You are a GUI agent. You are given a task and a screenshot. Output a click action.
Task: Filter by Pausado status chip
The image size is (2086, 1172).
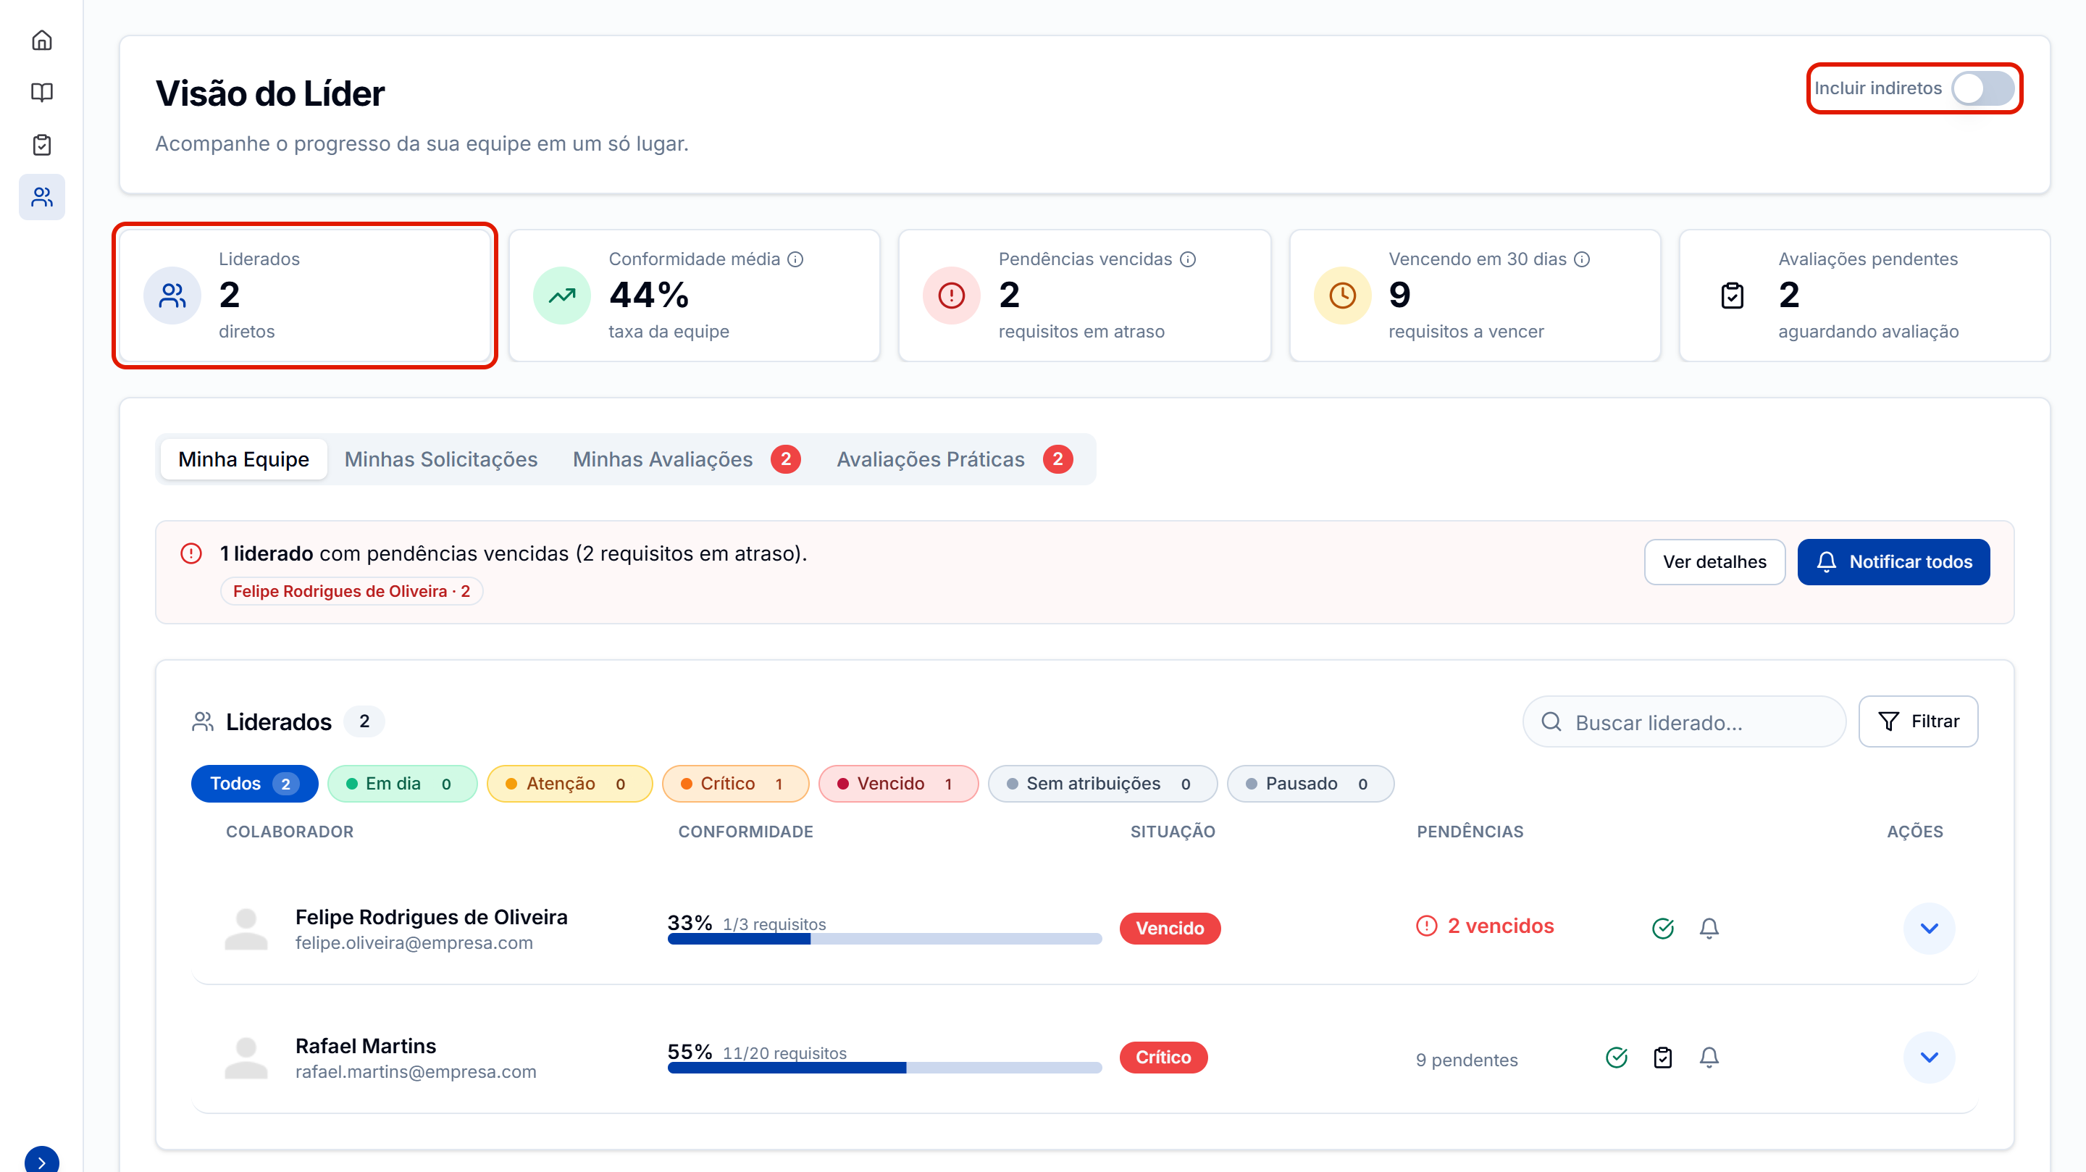click(1310, 783)
